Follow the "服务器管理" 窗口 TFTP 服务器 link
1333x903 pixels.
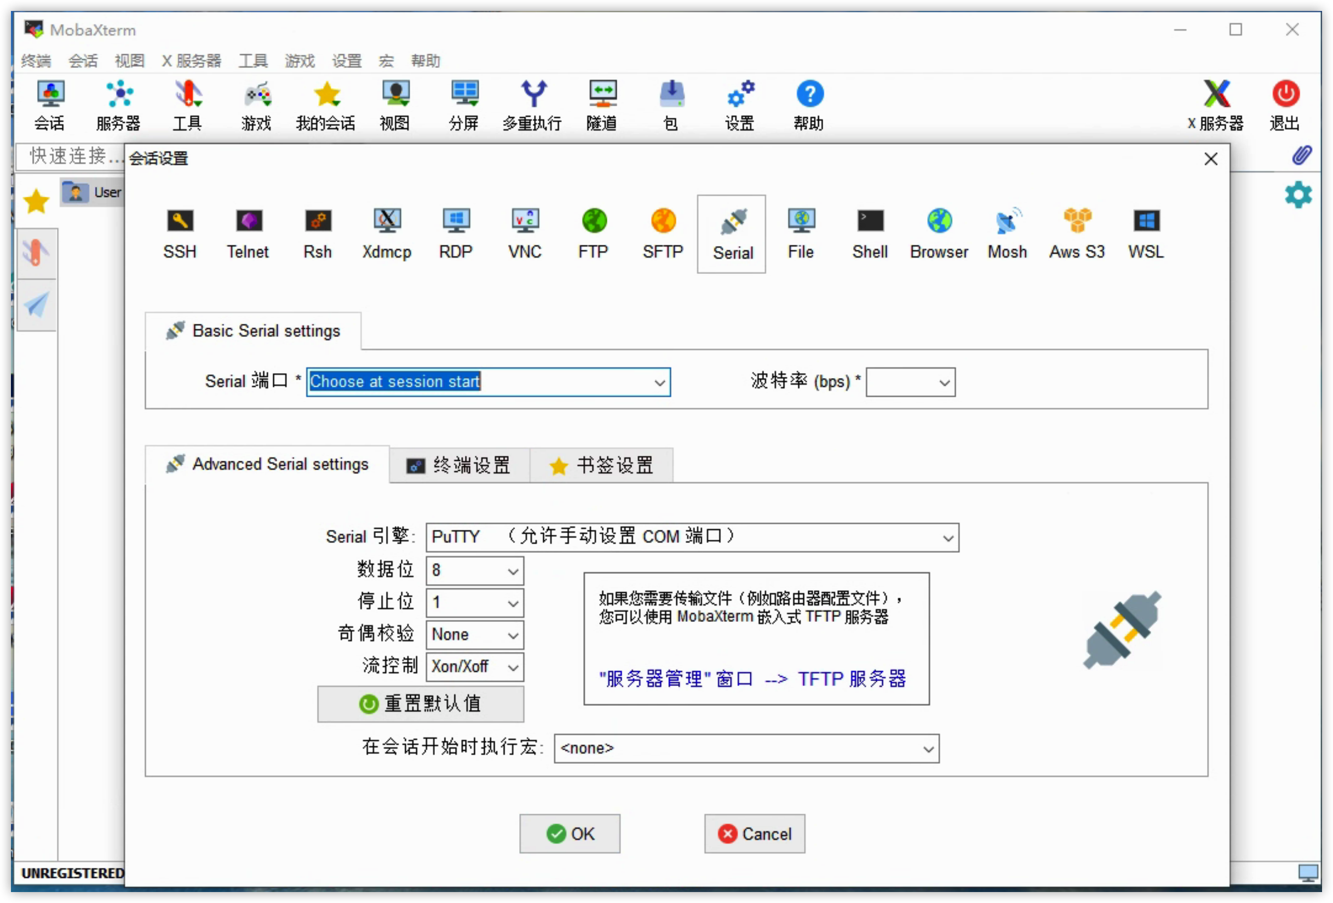[752, 679]
